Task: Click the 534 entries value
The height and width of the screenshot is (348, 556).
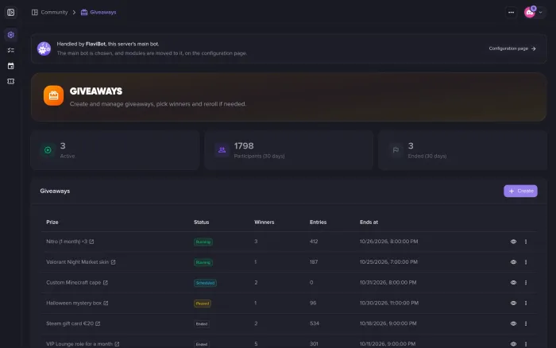Action: (x=315, y=323)
